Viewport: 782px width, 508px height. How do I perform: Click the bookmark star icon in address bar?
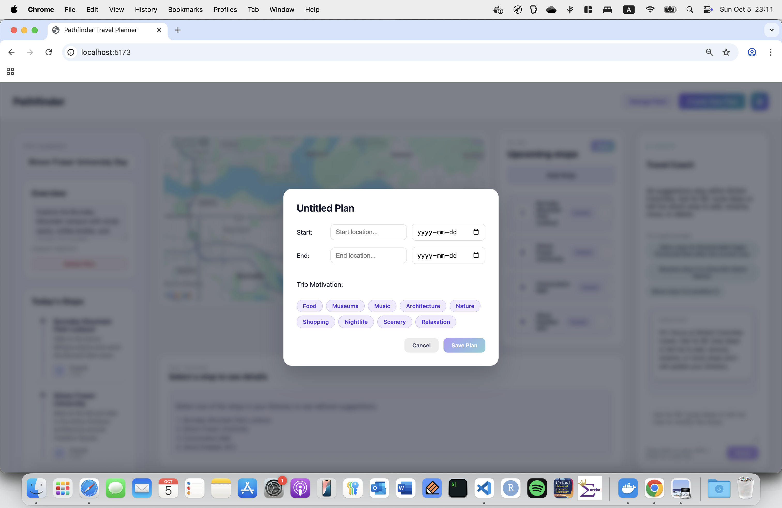[726, 52]
